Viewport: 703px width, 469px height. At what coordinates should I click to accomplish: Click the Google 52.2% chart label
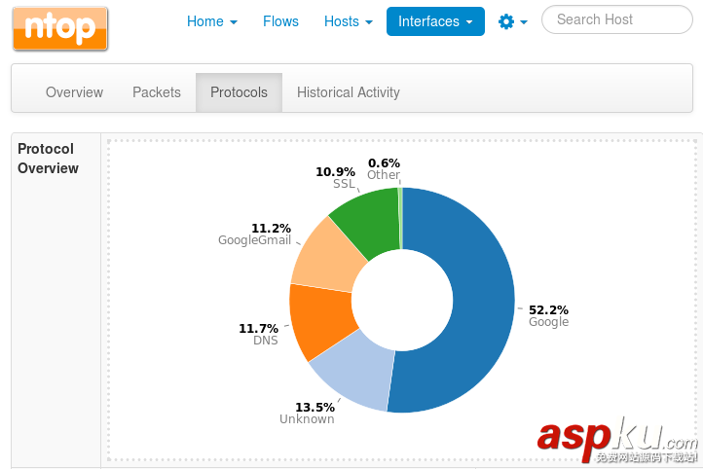click(x=548, y=315)
